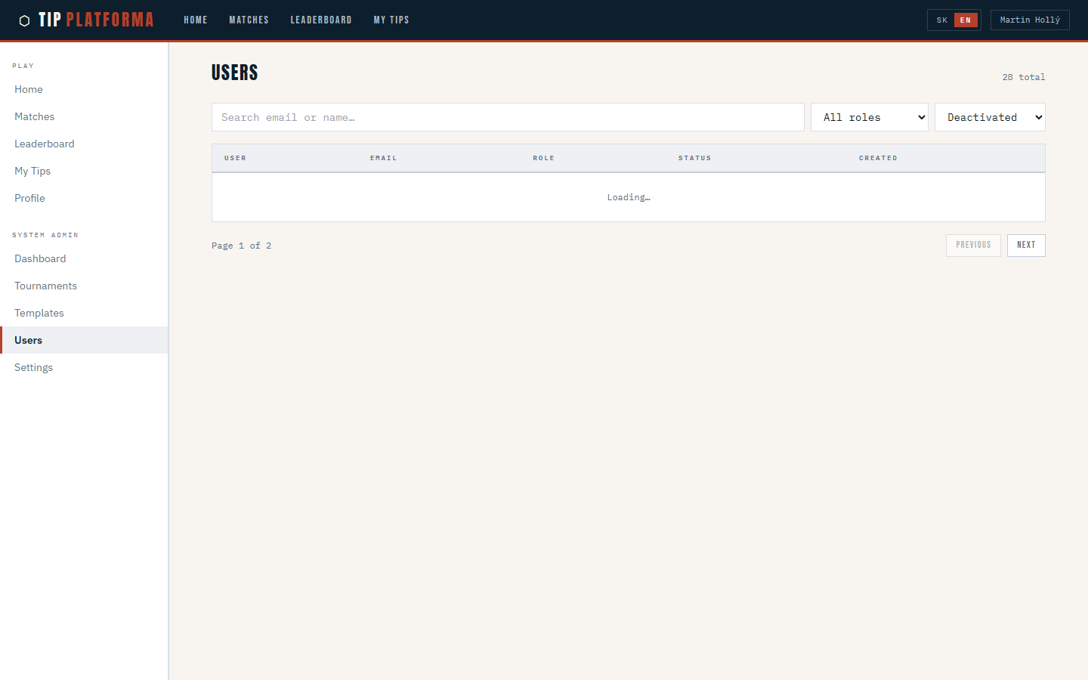
Task: Open the "Deactivated" status dropdown
Action: [x=990, y=117]
